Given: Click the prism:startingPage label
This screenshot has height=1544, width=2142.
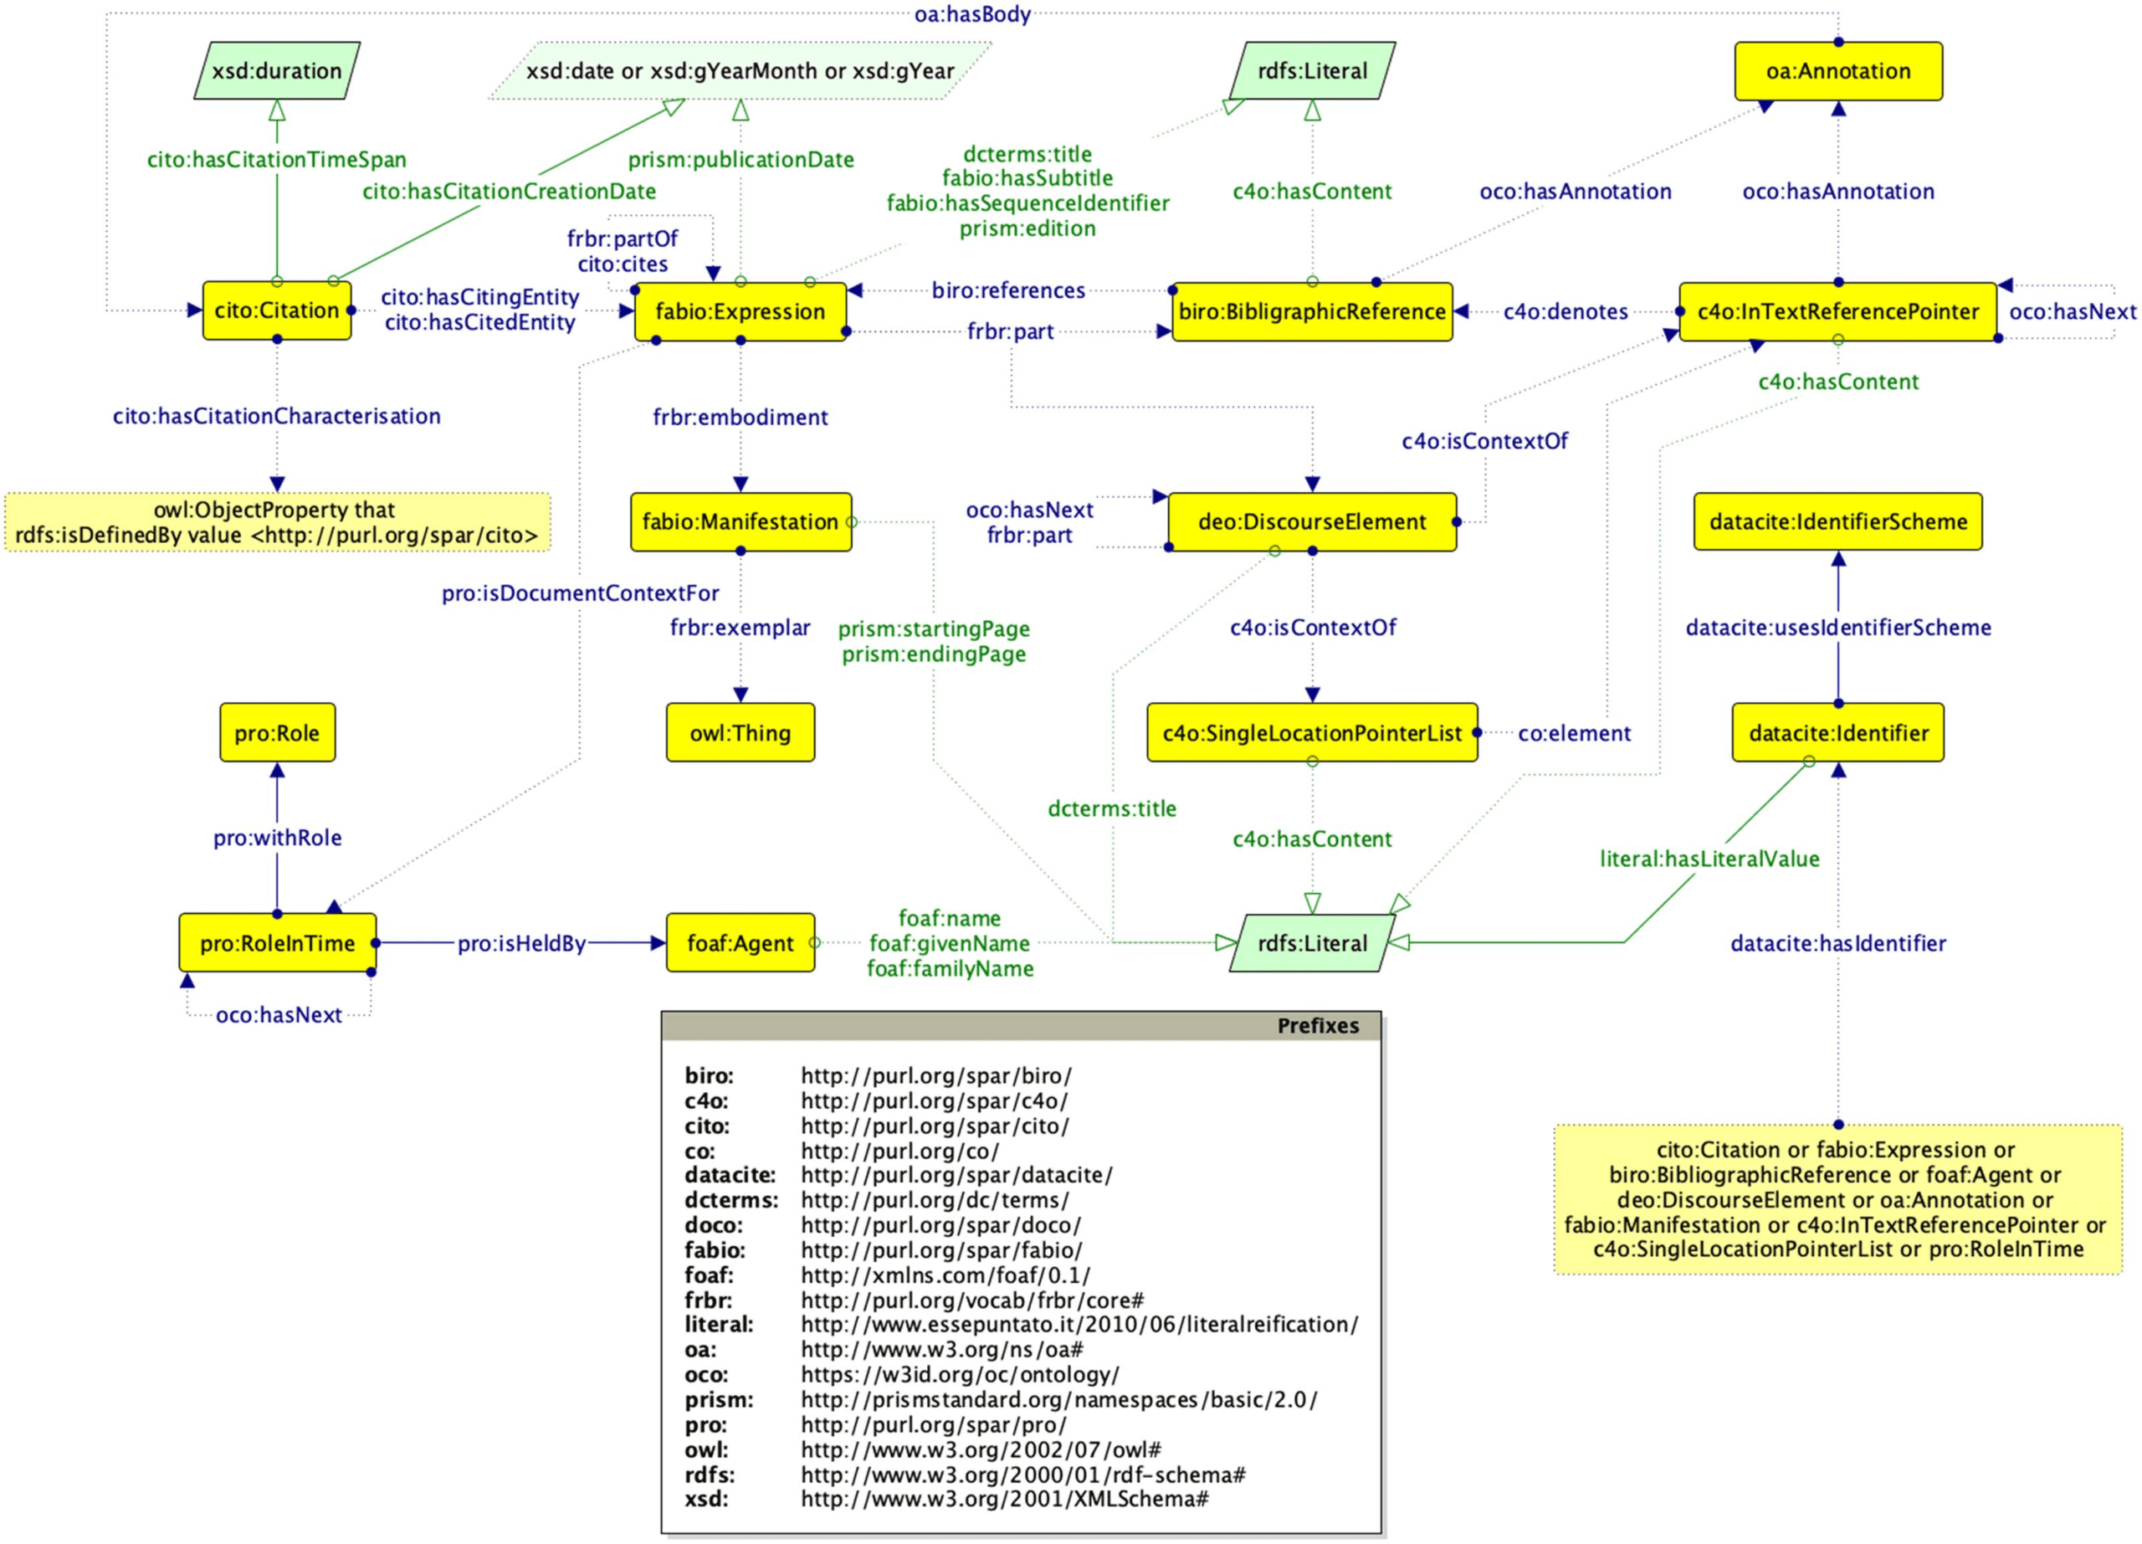Looking at the screenshot, I should (x=933, y=629).
